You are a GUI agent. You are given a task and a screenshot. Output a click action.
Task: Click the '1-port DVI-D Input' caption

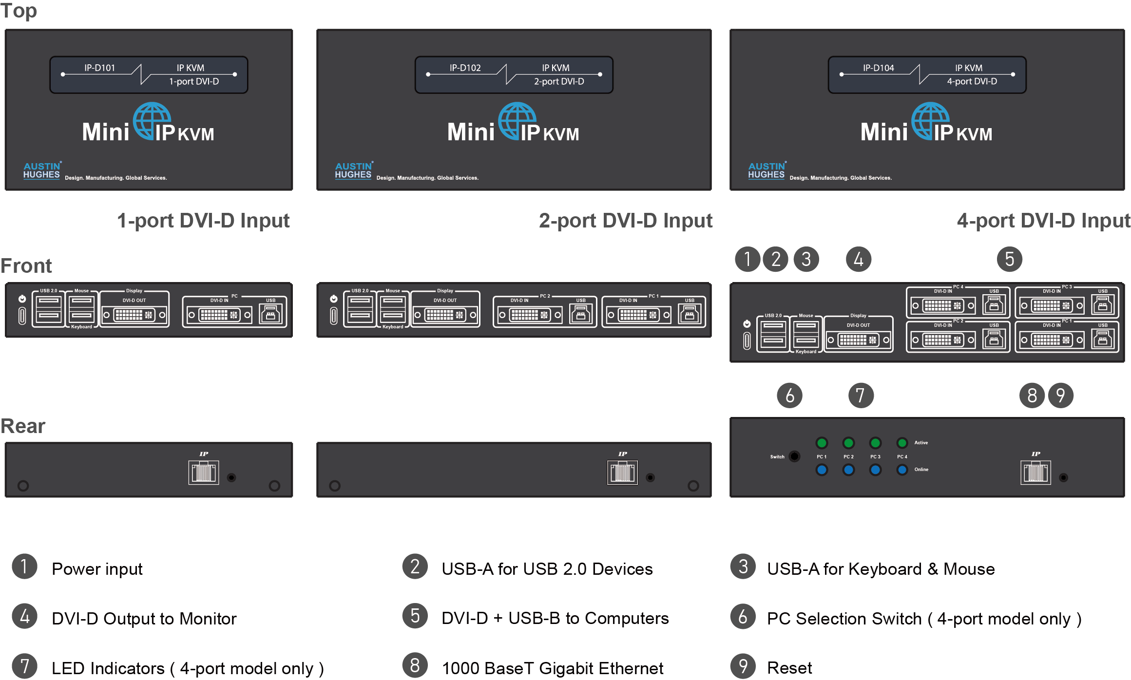[x=203, y=221]
